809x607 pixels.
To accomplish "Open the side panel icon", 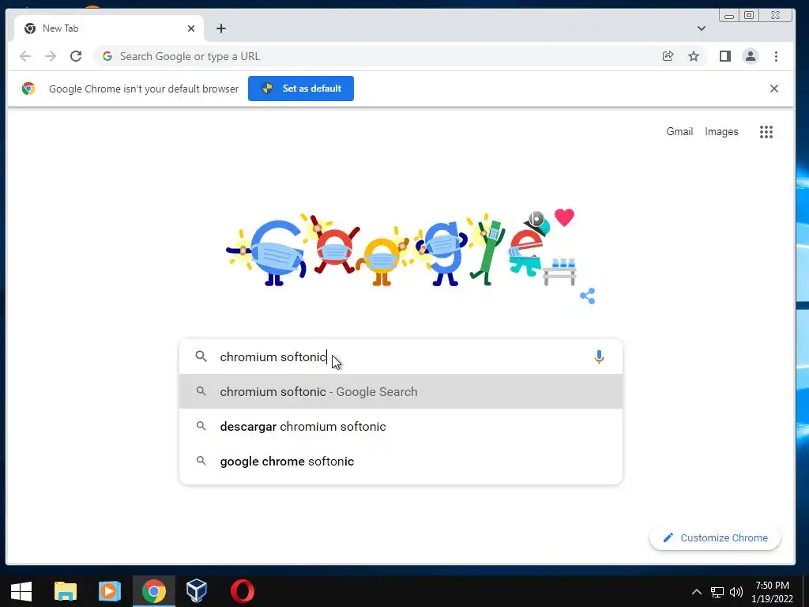I will pyautogui.click(x=725, y=56).
